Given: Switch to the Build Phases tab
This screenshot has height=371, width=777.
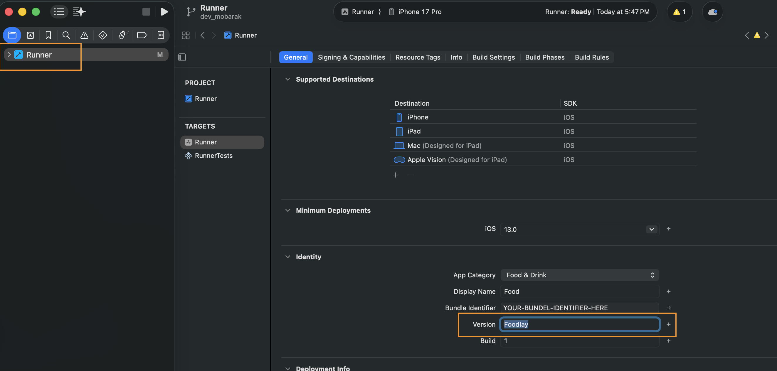Looking at the screenshot, I should click(544, 57).
